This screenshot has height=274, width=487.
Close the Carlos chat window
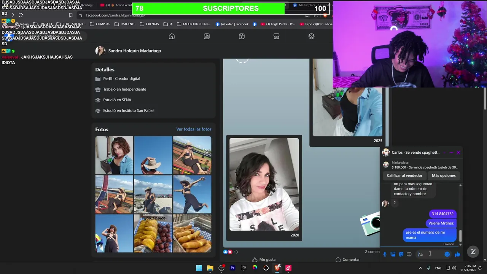458,152
